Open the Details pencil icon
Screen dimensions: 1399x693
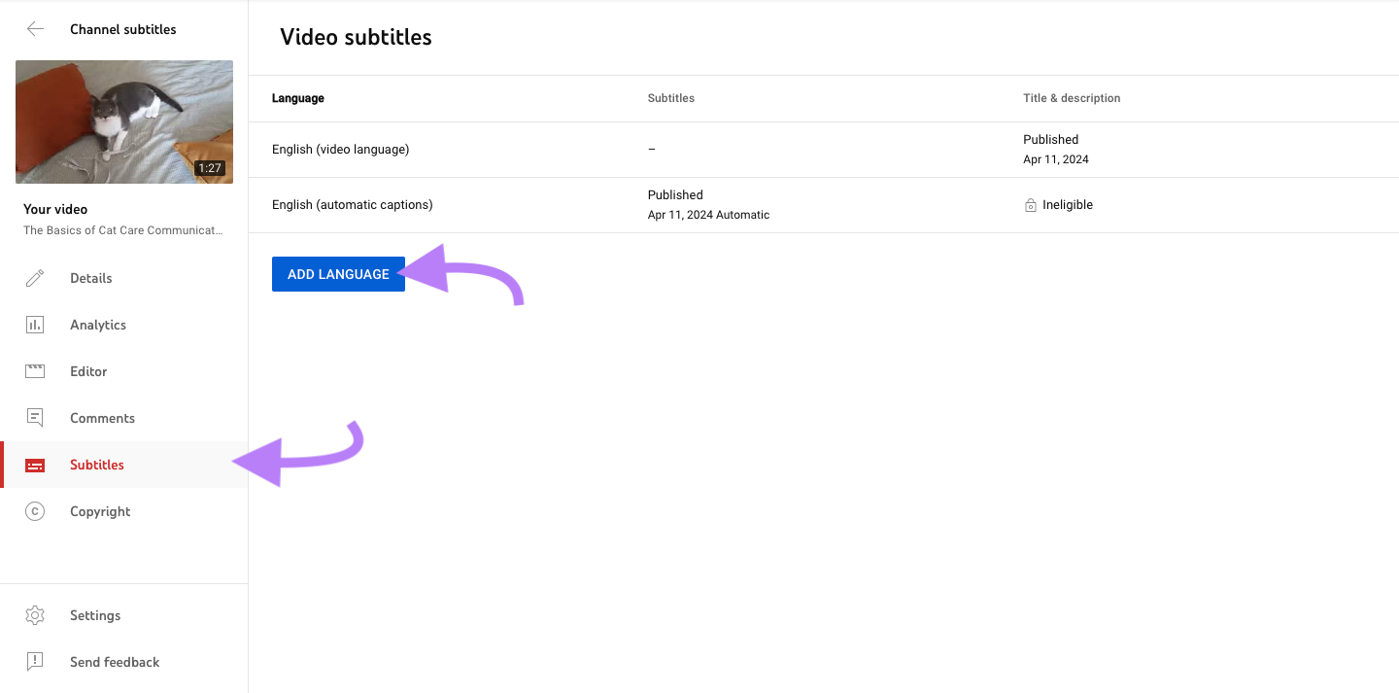[35, 278]
